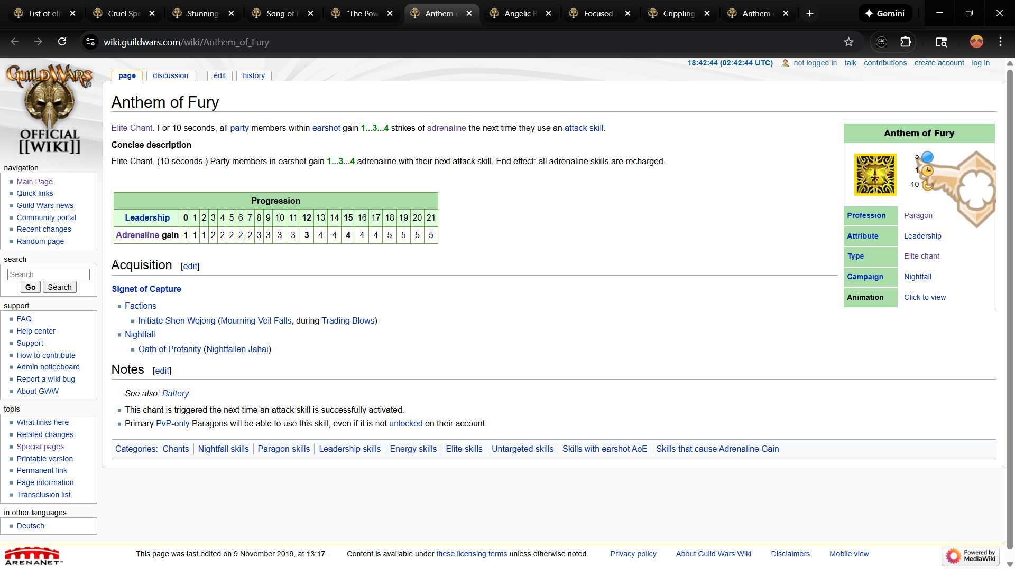Click the Powered by MediaWiki badge
The image size is (1015, 569).
tap(971, 555)
